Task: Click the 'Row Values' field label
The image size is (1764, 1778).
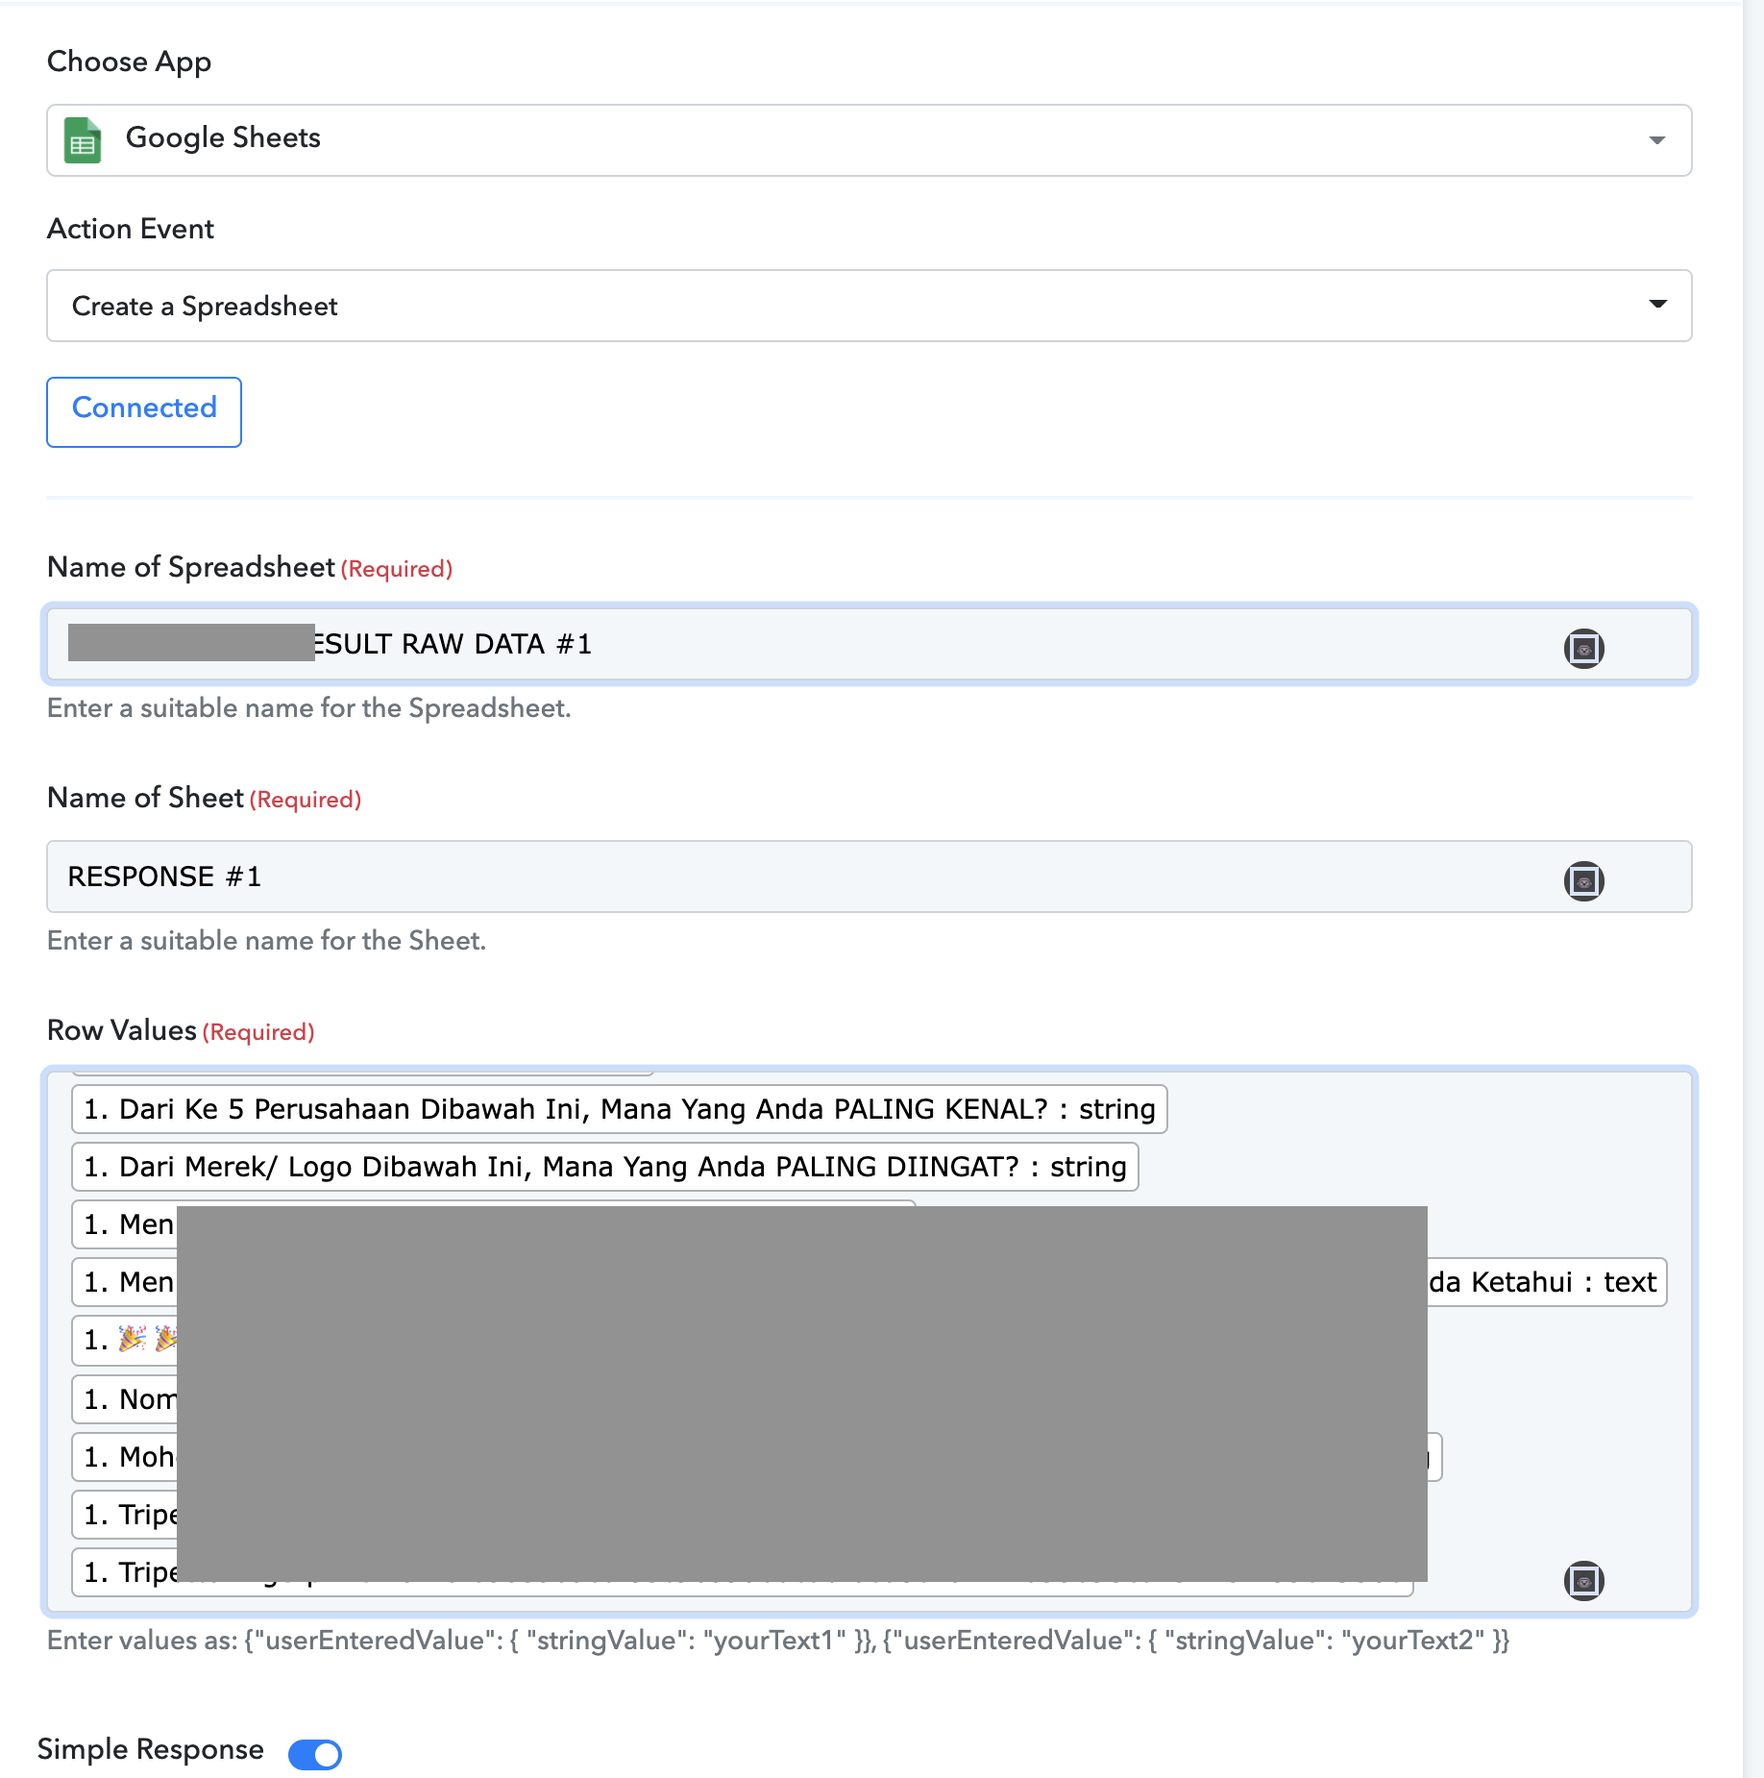Action: [122, 1030]
